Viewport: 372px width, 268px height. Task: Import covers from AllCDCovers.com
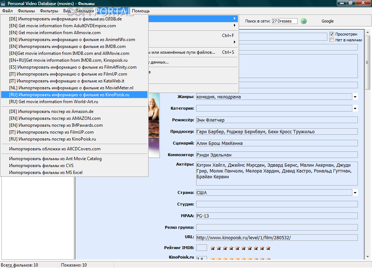[74, 149]
